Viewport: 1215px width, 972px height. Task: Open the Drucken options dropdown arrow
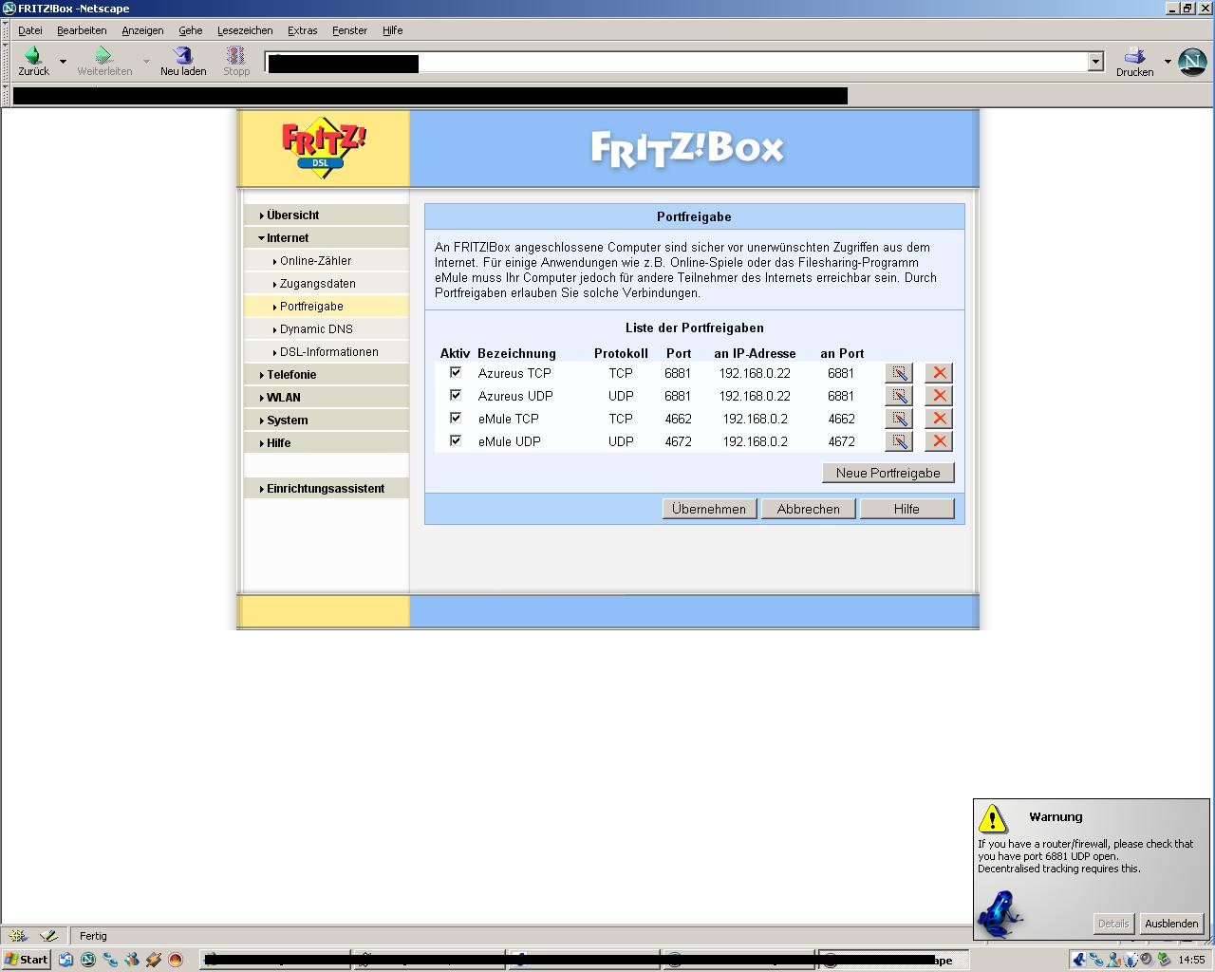click(1168, 62)
